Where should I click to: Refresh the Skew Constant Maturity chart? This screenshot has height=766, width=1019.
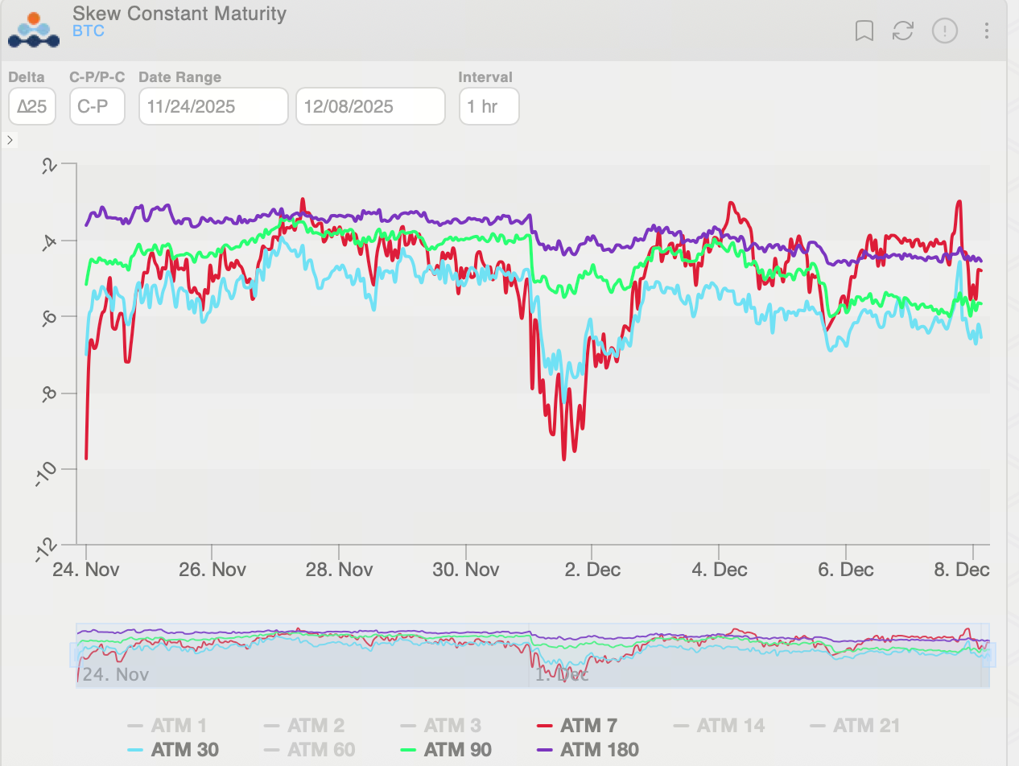(x=903, y=31)
